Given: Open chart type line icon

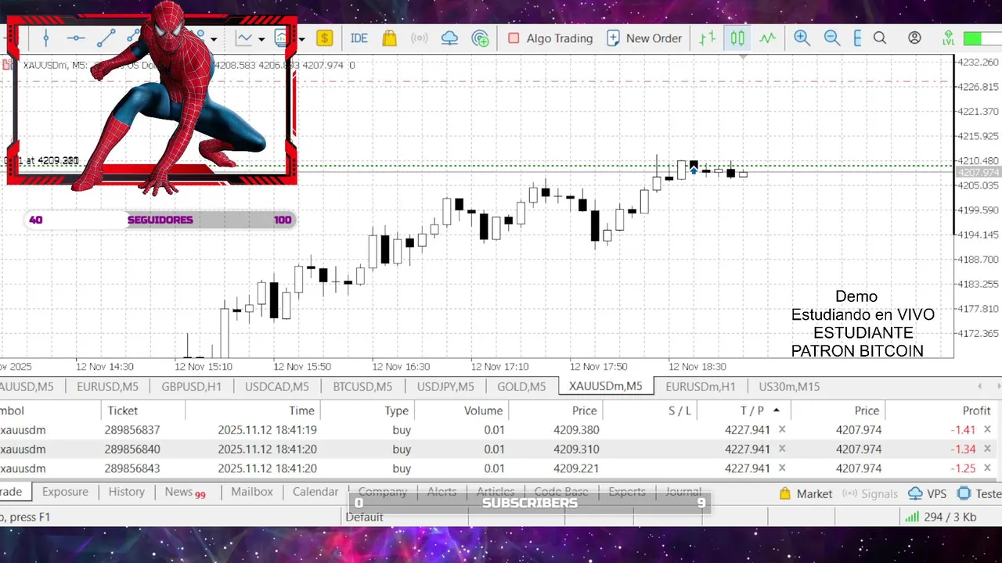Looking at the screenshot, I should (x=244, y=38).
